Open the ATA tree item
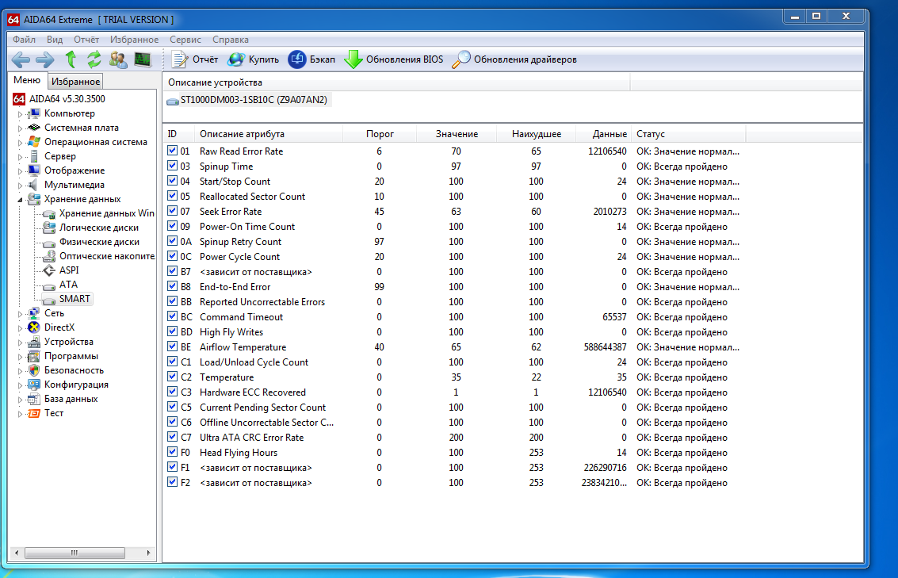 [68, 284]
